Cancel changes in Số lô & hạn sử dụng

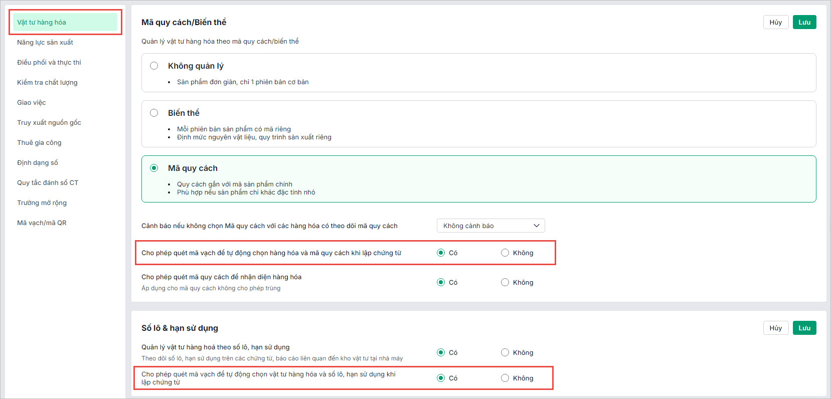(x=775, y=328)
